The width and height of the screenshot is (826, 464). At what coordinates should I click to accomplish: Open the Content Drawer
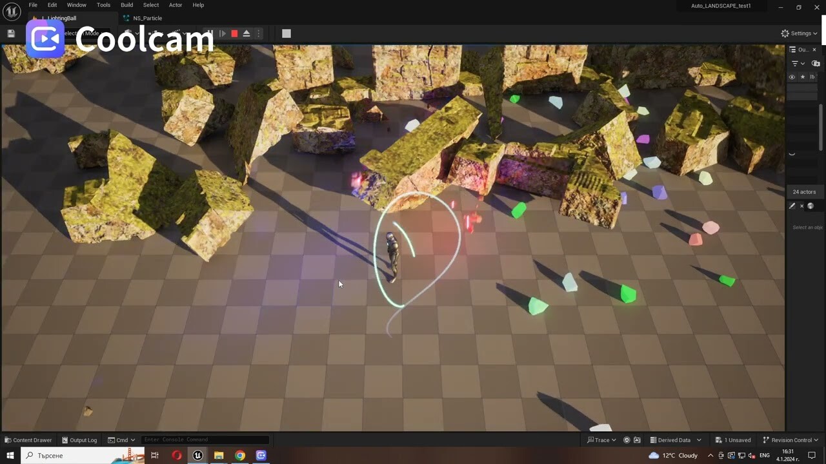pyautogui.click(x=28, y=440)
